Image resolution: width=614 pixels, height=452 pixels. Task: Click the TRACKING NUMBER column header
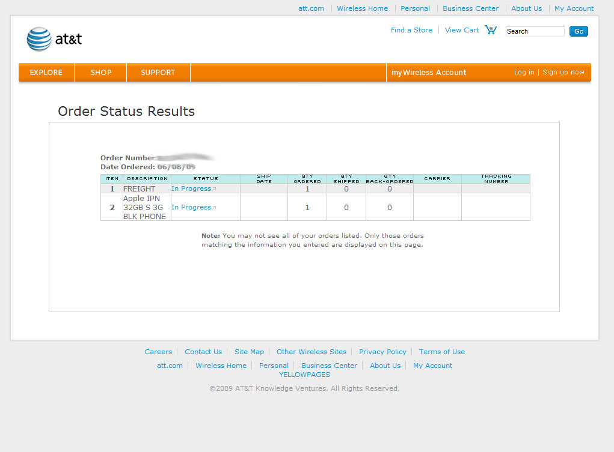496,179
